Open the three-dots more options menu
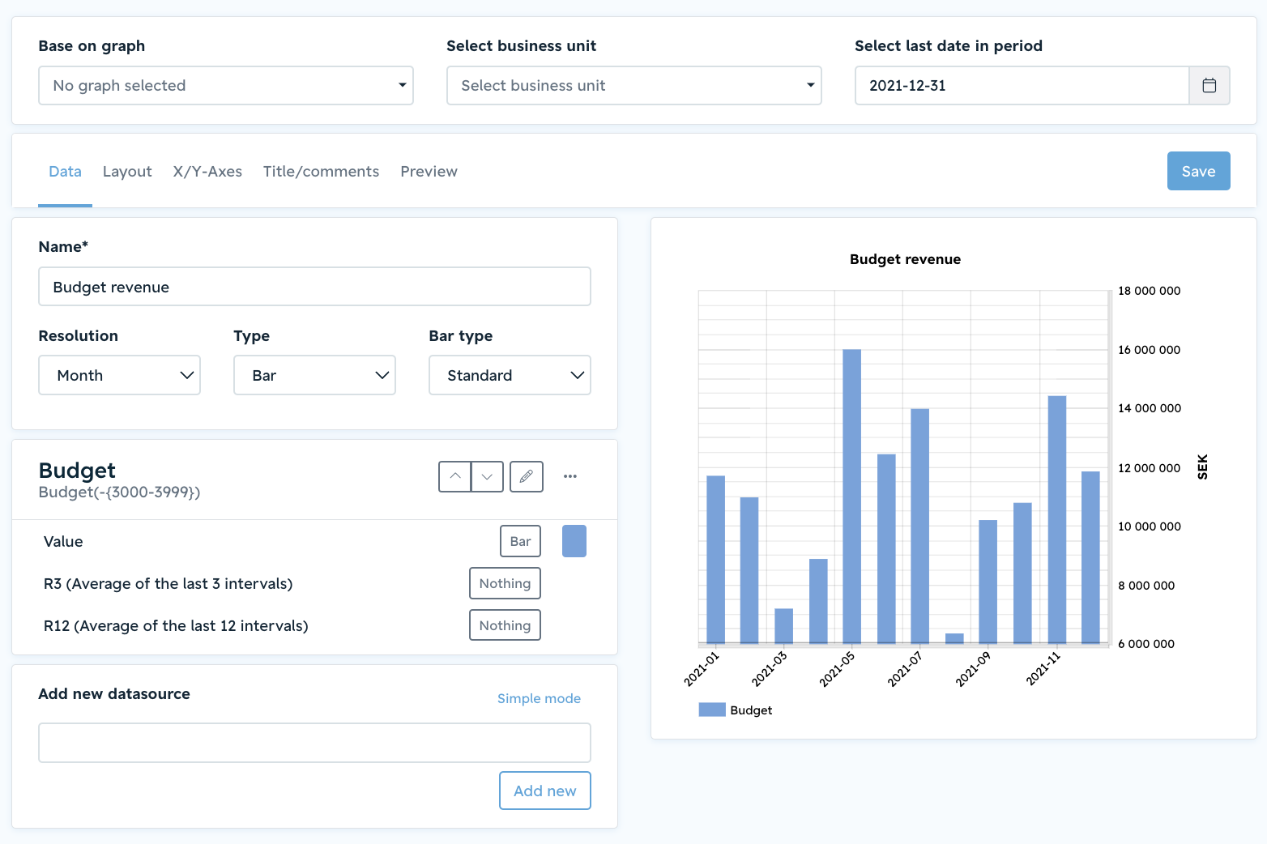The height and width of the screenshot is (844, 1267). (x=570, y=476)
